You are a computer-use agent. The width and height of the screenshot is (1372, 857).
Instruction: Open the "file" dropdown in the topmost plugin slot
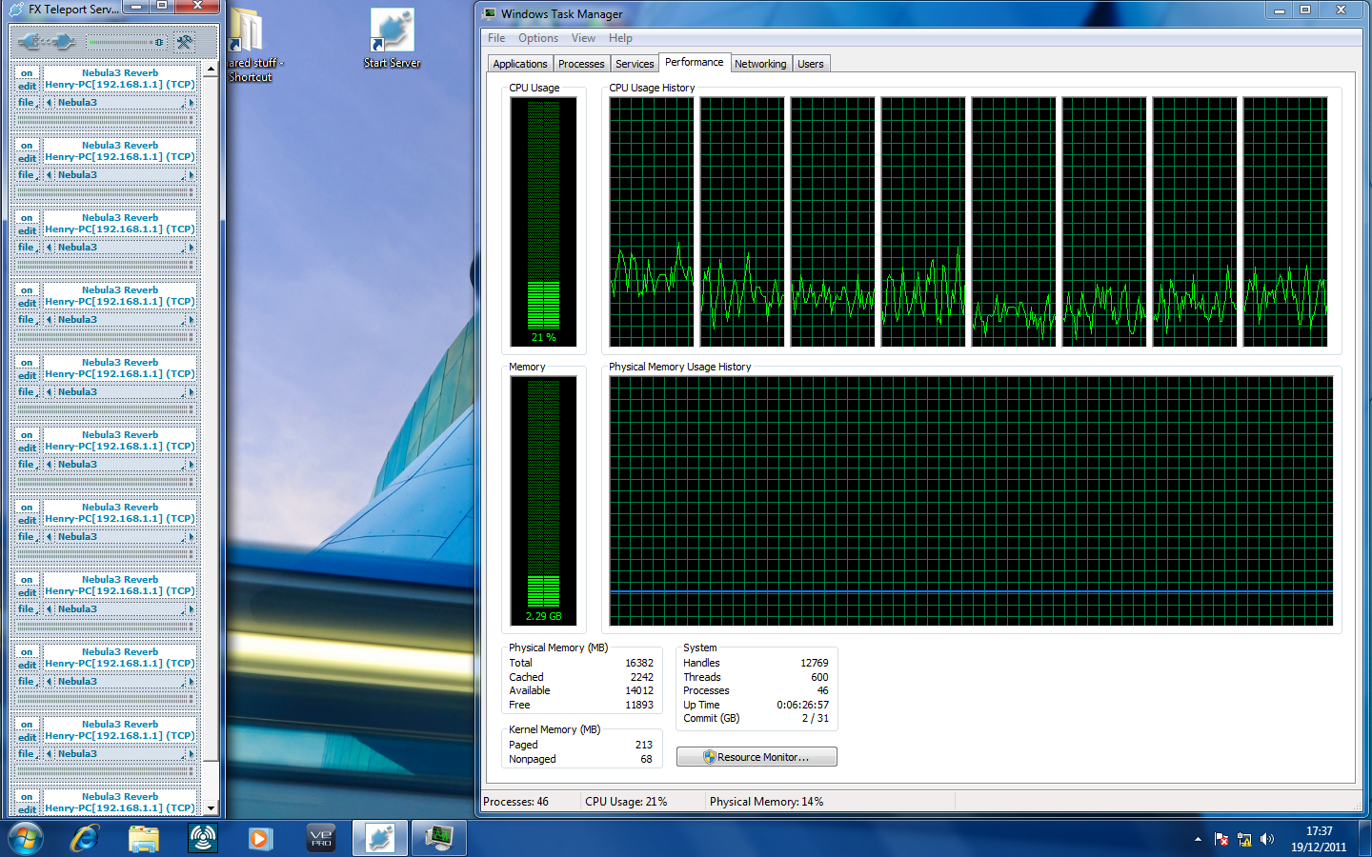(27, 103)
